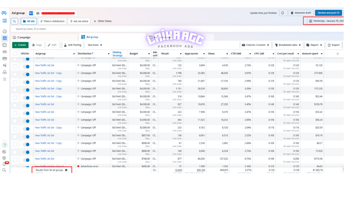Tick checkbox for row spending $217.00
This screenshot has width=344, height=202.
point(15,74)
